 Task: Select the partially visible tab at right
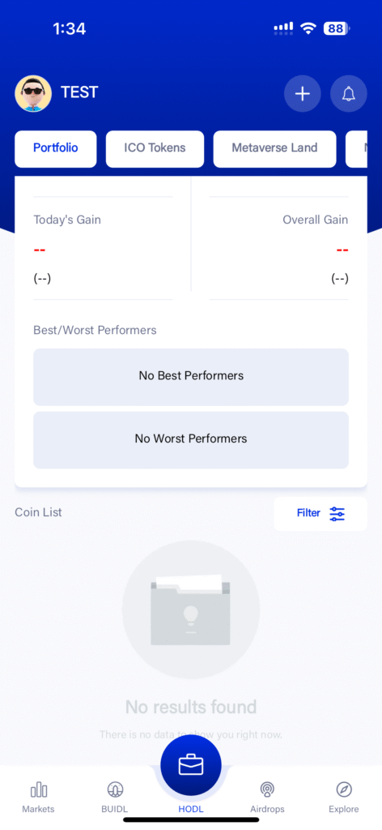click(x=357, y=149)
